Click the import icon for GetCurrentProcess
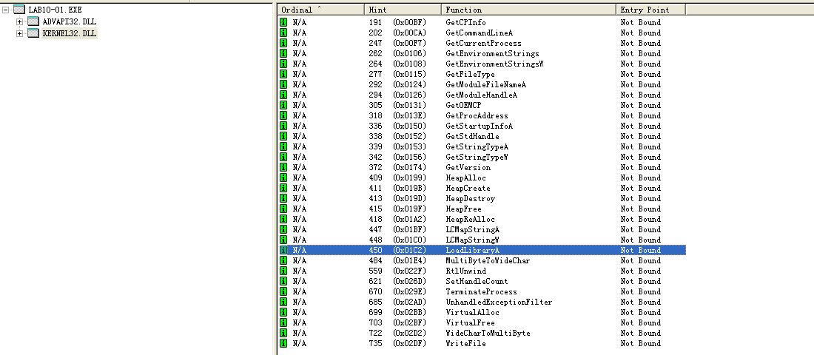The width and height of the screenshot is (814, 355). tap(283, 43)
